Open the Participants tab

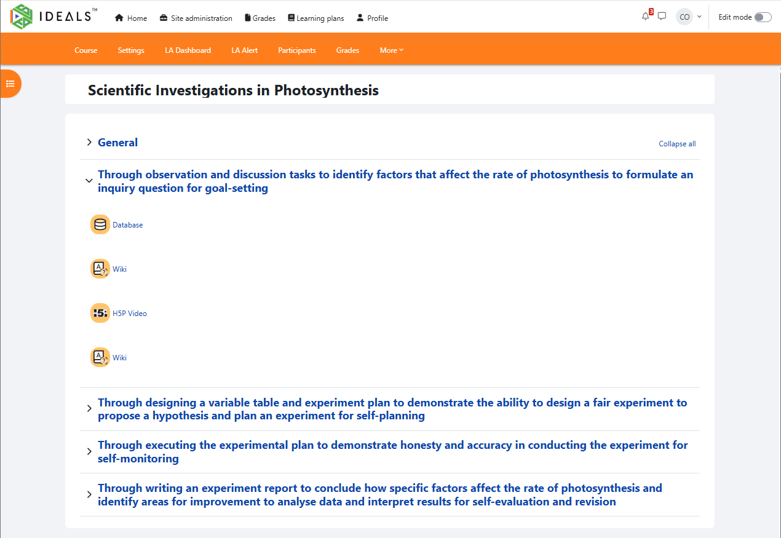[296, 50]
